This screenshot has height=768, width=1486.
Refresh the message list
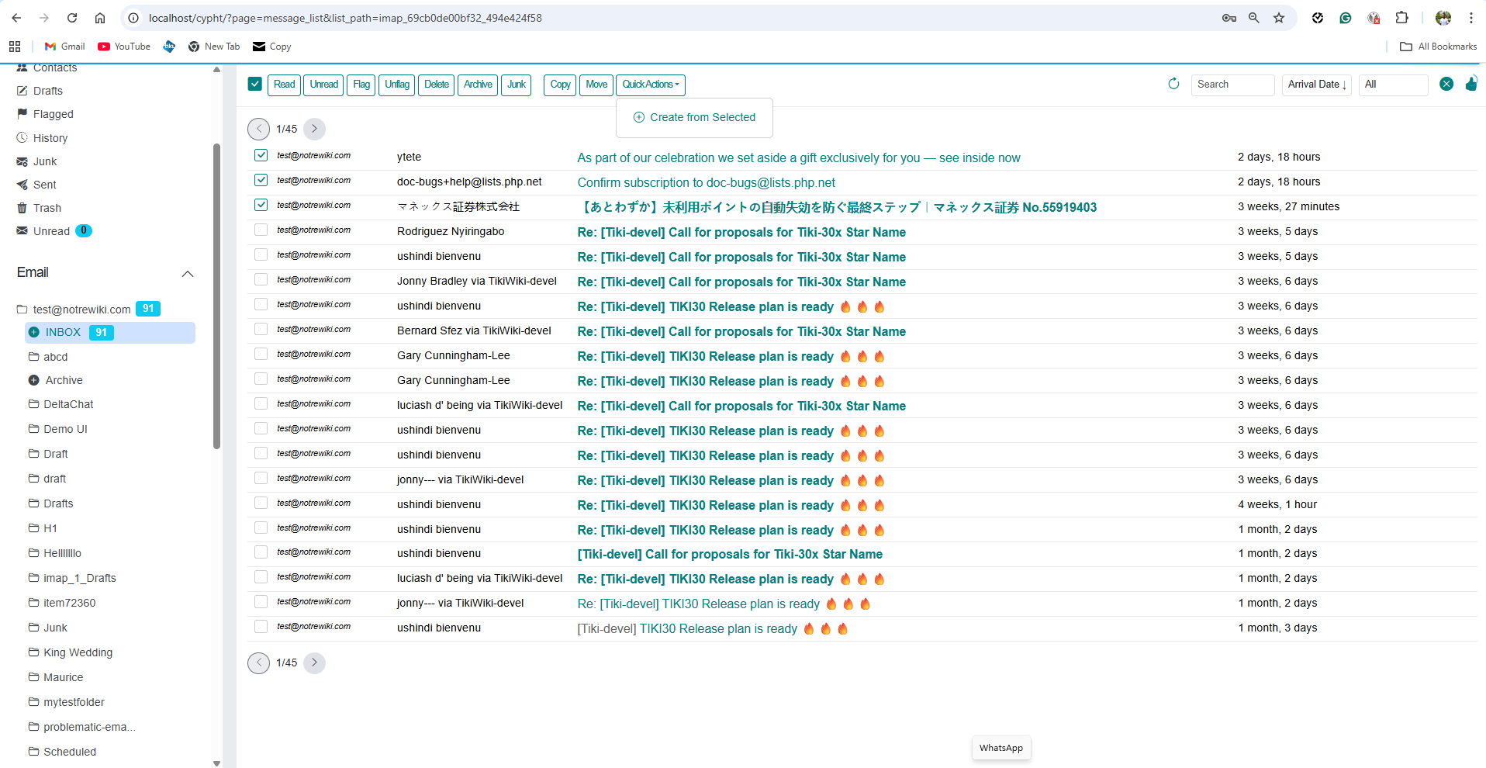coord(1173,84)
